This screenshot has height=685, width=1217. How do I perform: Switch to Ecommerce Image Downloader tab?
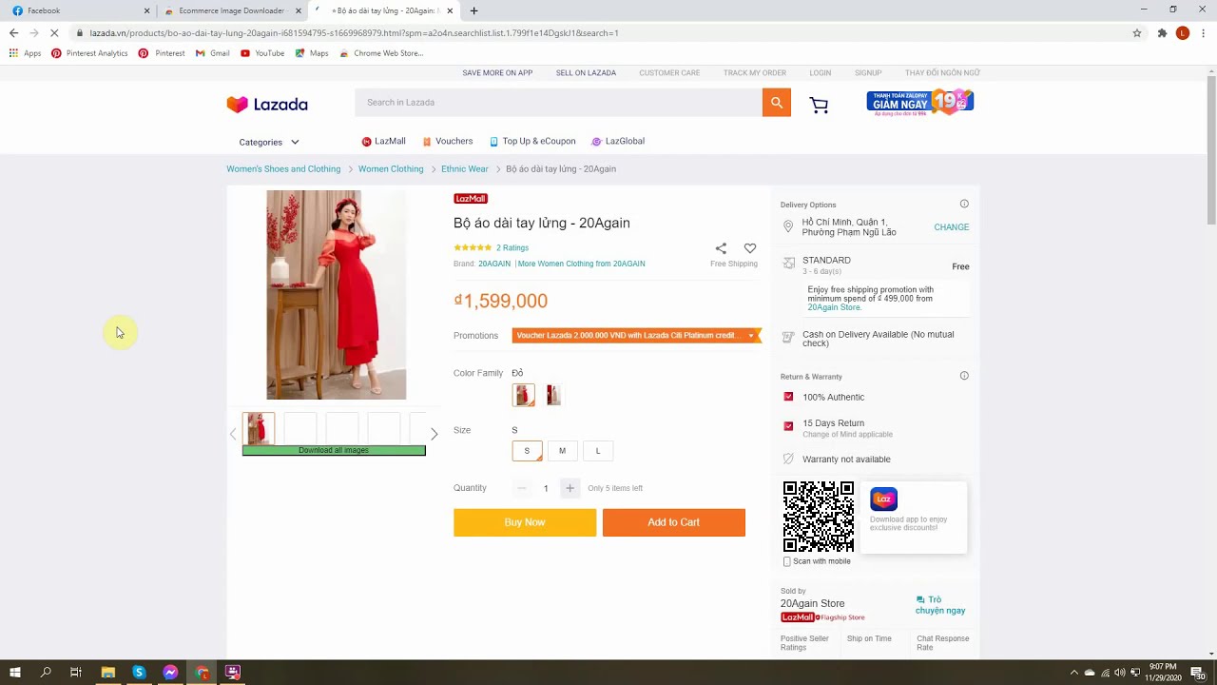coord(231,10)
